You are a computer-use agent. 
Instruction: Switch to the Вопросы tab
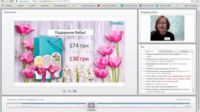tap(184, 51)
